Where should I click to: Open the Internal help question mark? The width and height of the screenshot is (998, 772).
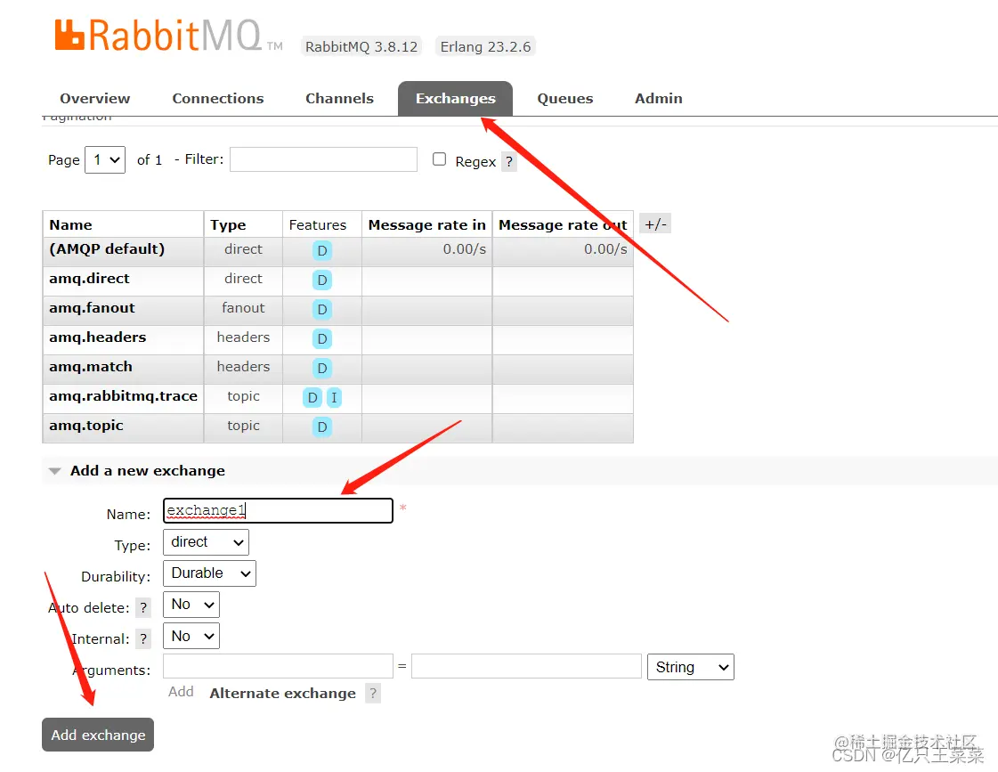click(144, 639)
